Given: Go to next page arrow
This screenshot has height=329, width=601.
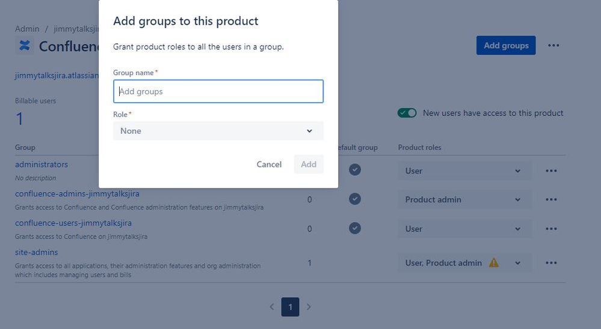Looking at the screenshot, I should click(x=309, y=307).
